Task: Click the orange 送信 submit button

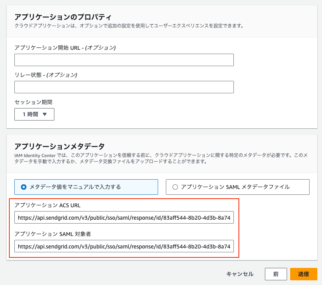Action: pos(303,274)
